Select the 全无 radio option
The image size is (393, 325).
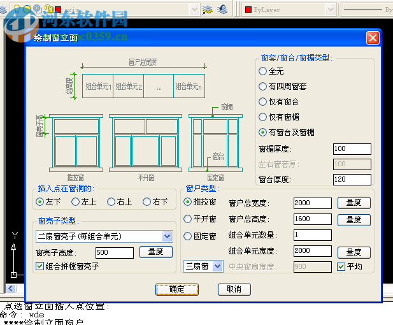point(262,71)
